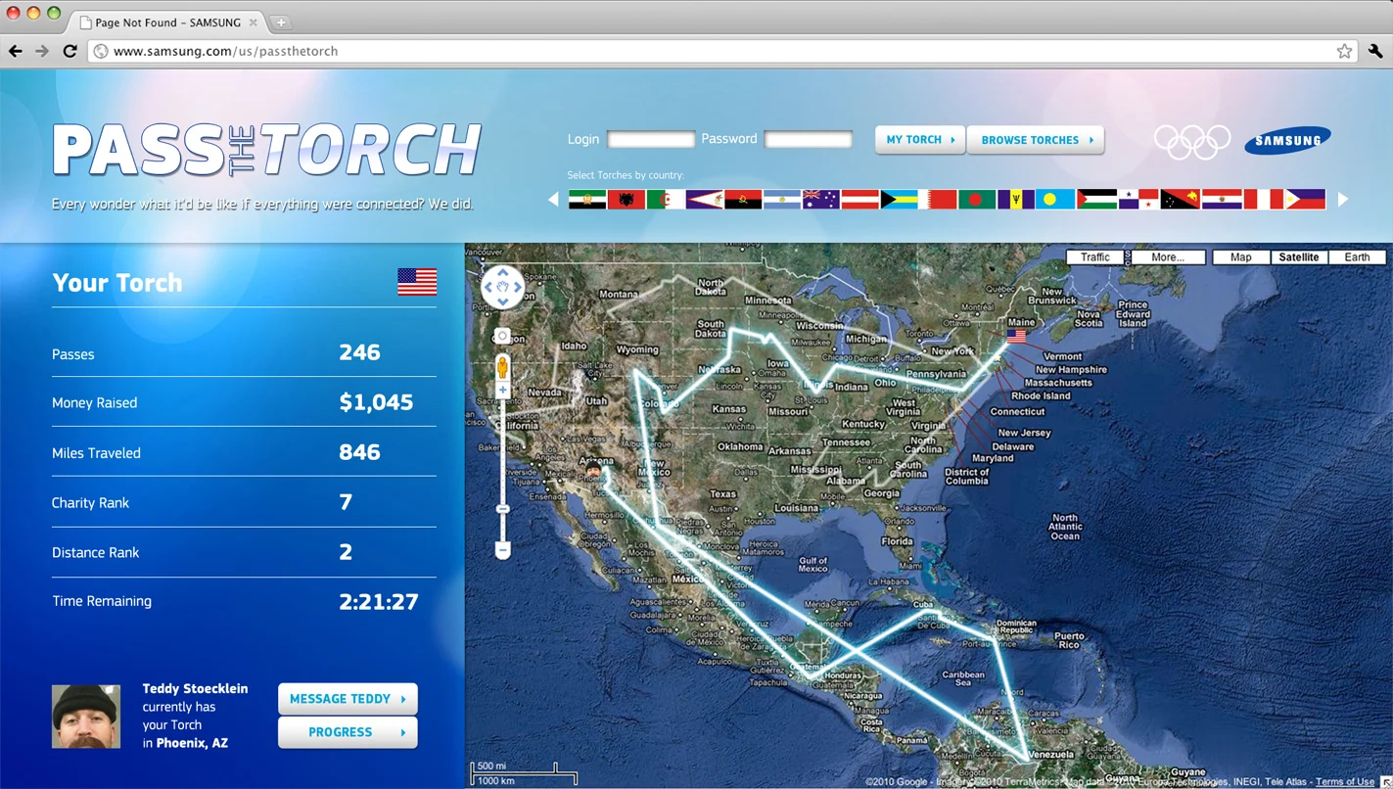
Task: Click the PROGRESS button
Action: (348, 732)
